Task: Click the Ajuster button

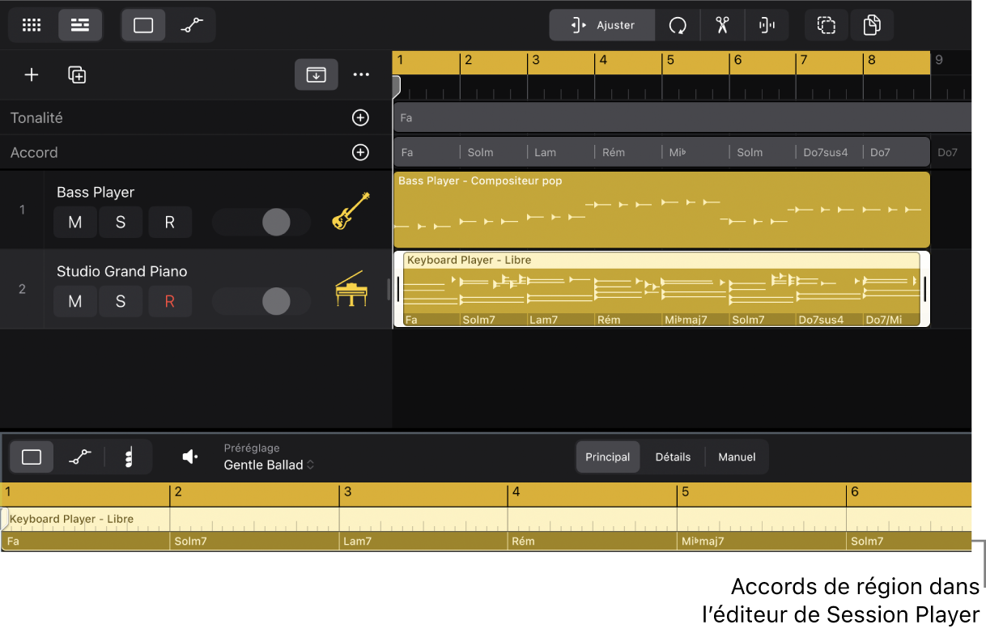Action: (603, 25)
